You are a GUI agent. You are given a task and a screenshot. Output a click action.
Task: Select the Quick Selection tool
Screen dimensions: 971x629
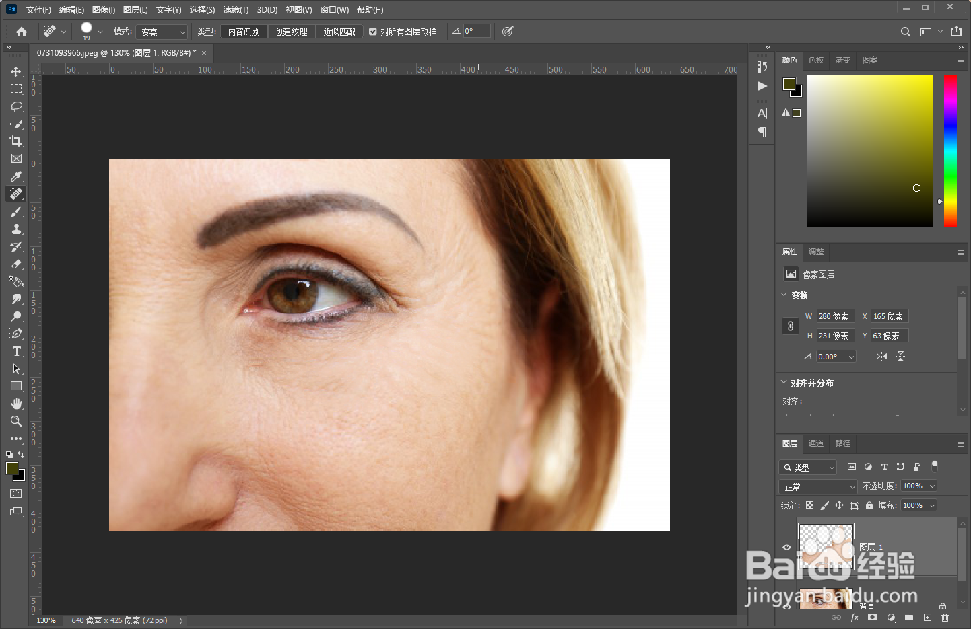click(x=16, y=124)
